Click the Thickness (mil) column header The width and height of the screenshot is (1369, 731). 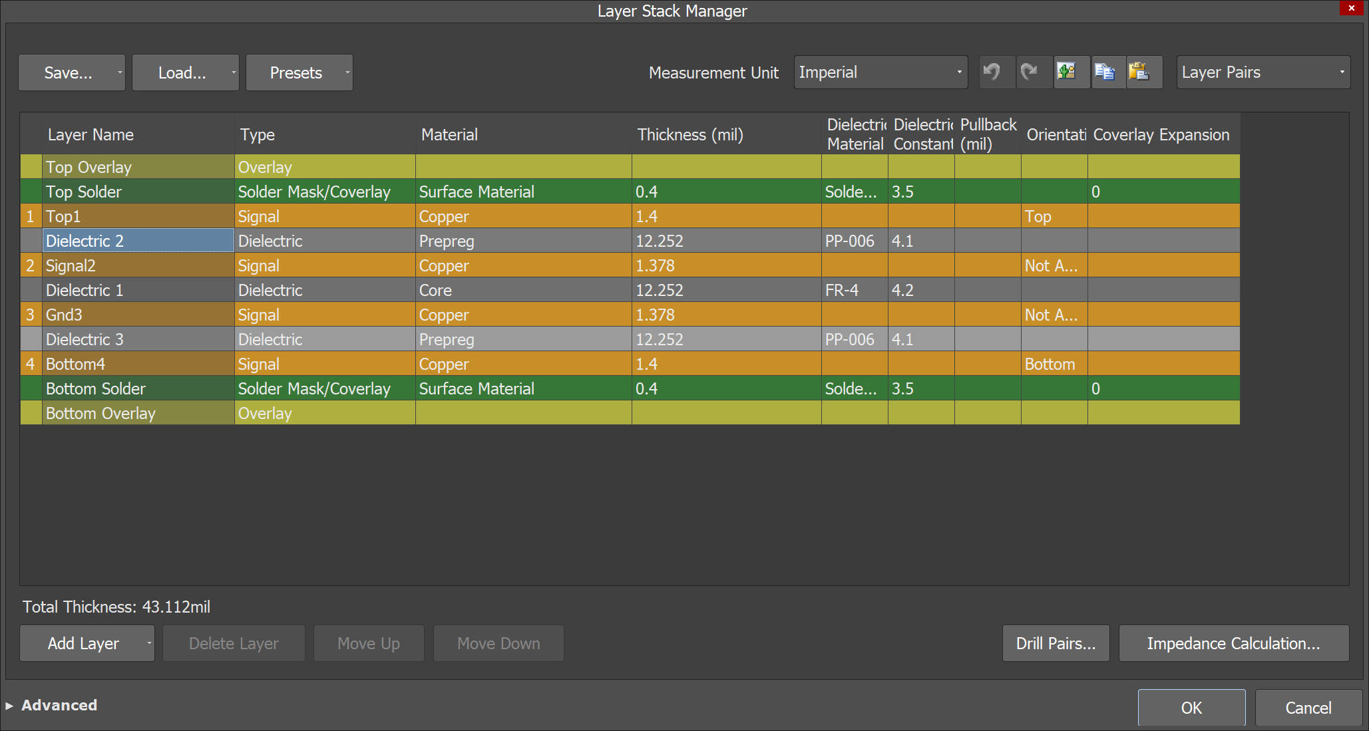pyautogui.click(x=690, y=134)
